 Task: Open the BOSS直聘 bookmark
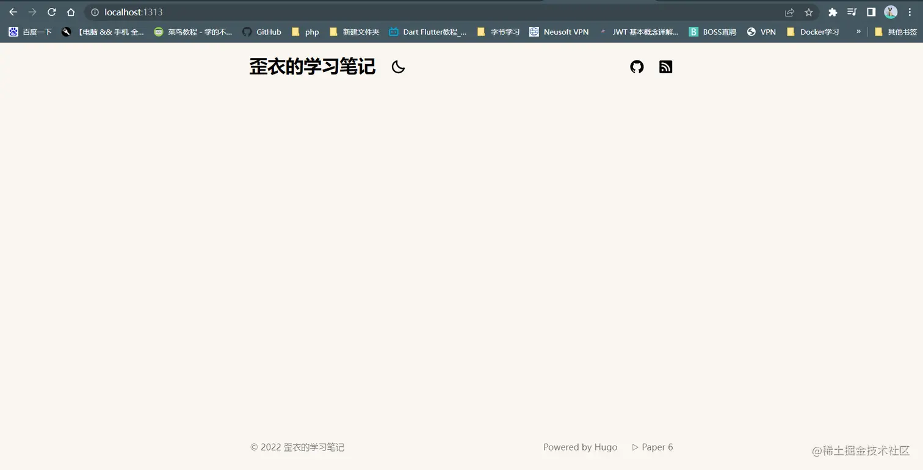(x=712, y=32)
